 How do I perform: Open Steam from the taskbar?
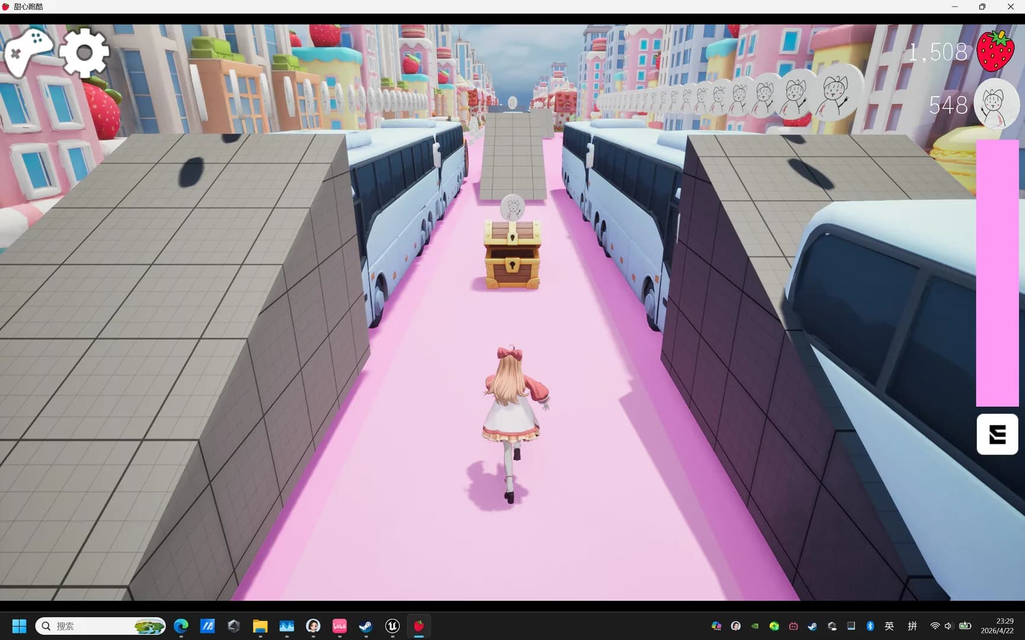pyautogui.click(x=366, y=626)
